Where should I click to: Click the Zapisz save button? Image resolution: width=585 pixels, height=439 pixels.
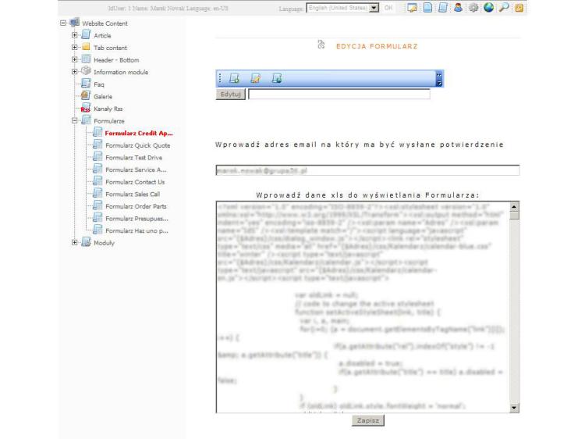pyautogui.click(x=368, y=420)
